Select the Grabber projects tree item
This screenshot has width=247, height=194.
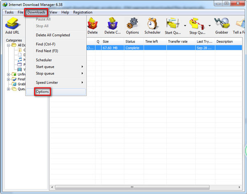[x=19, y=84]
